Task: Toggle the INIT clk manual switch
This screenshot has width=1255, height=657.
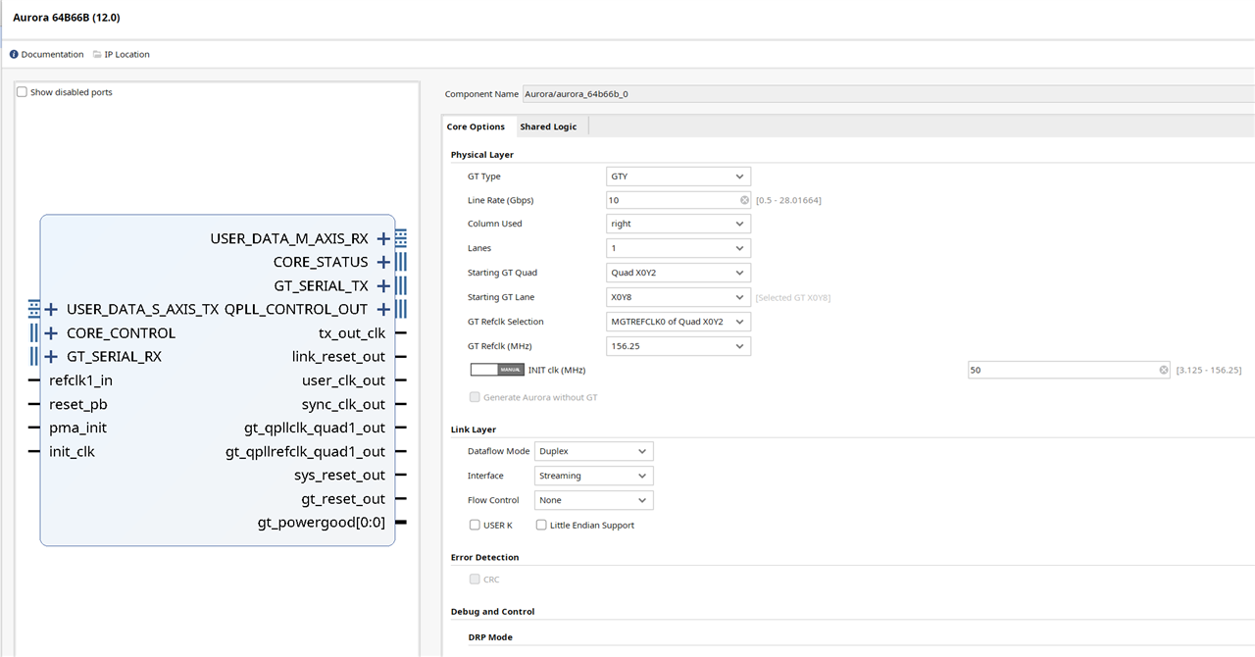Action: (x=497, y=370)
